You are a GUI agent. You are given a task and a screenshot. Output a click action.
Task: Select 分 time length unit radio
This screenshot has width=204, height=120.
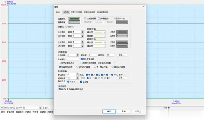(88, 78)
